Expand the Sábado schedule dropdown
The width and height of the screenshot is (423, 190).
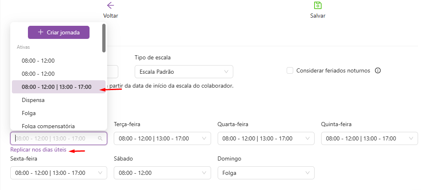(x=162, y=173)
